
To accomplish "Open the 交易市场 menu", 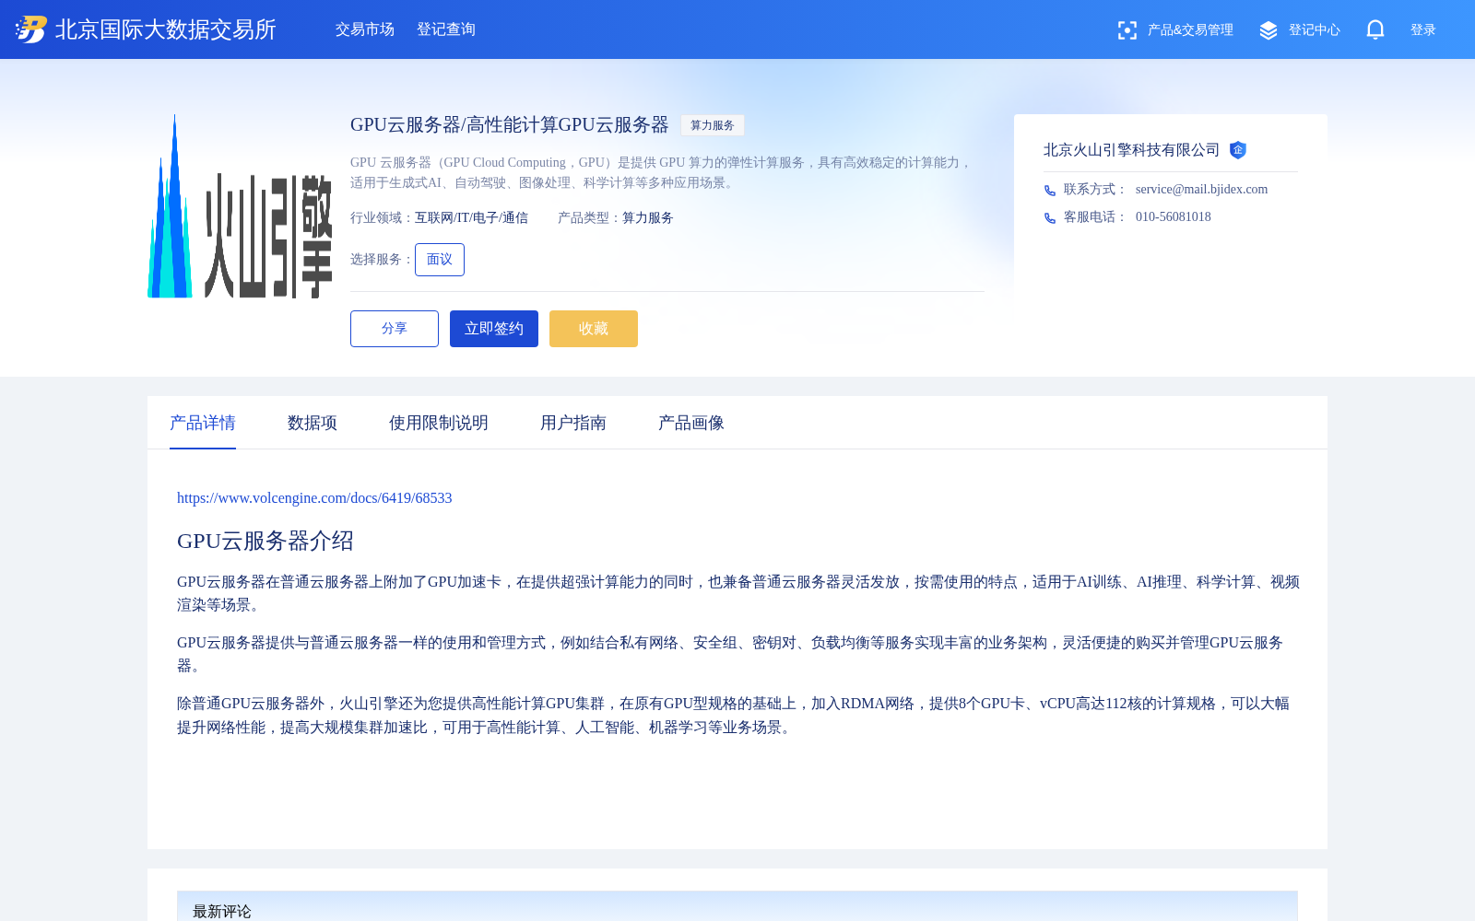I will (365, 29).
